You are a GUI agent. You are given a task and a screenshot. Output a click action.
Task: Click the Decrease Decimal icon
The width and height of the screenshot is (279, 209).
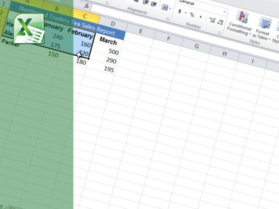[222, 22]
